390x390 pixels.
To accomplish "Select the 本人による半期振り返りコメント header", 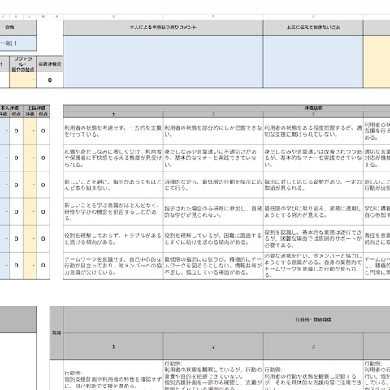I will tap(163, 28).
